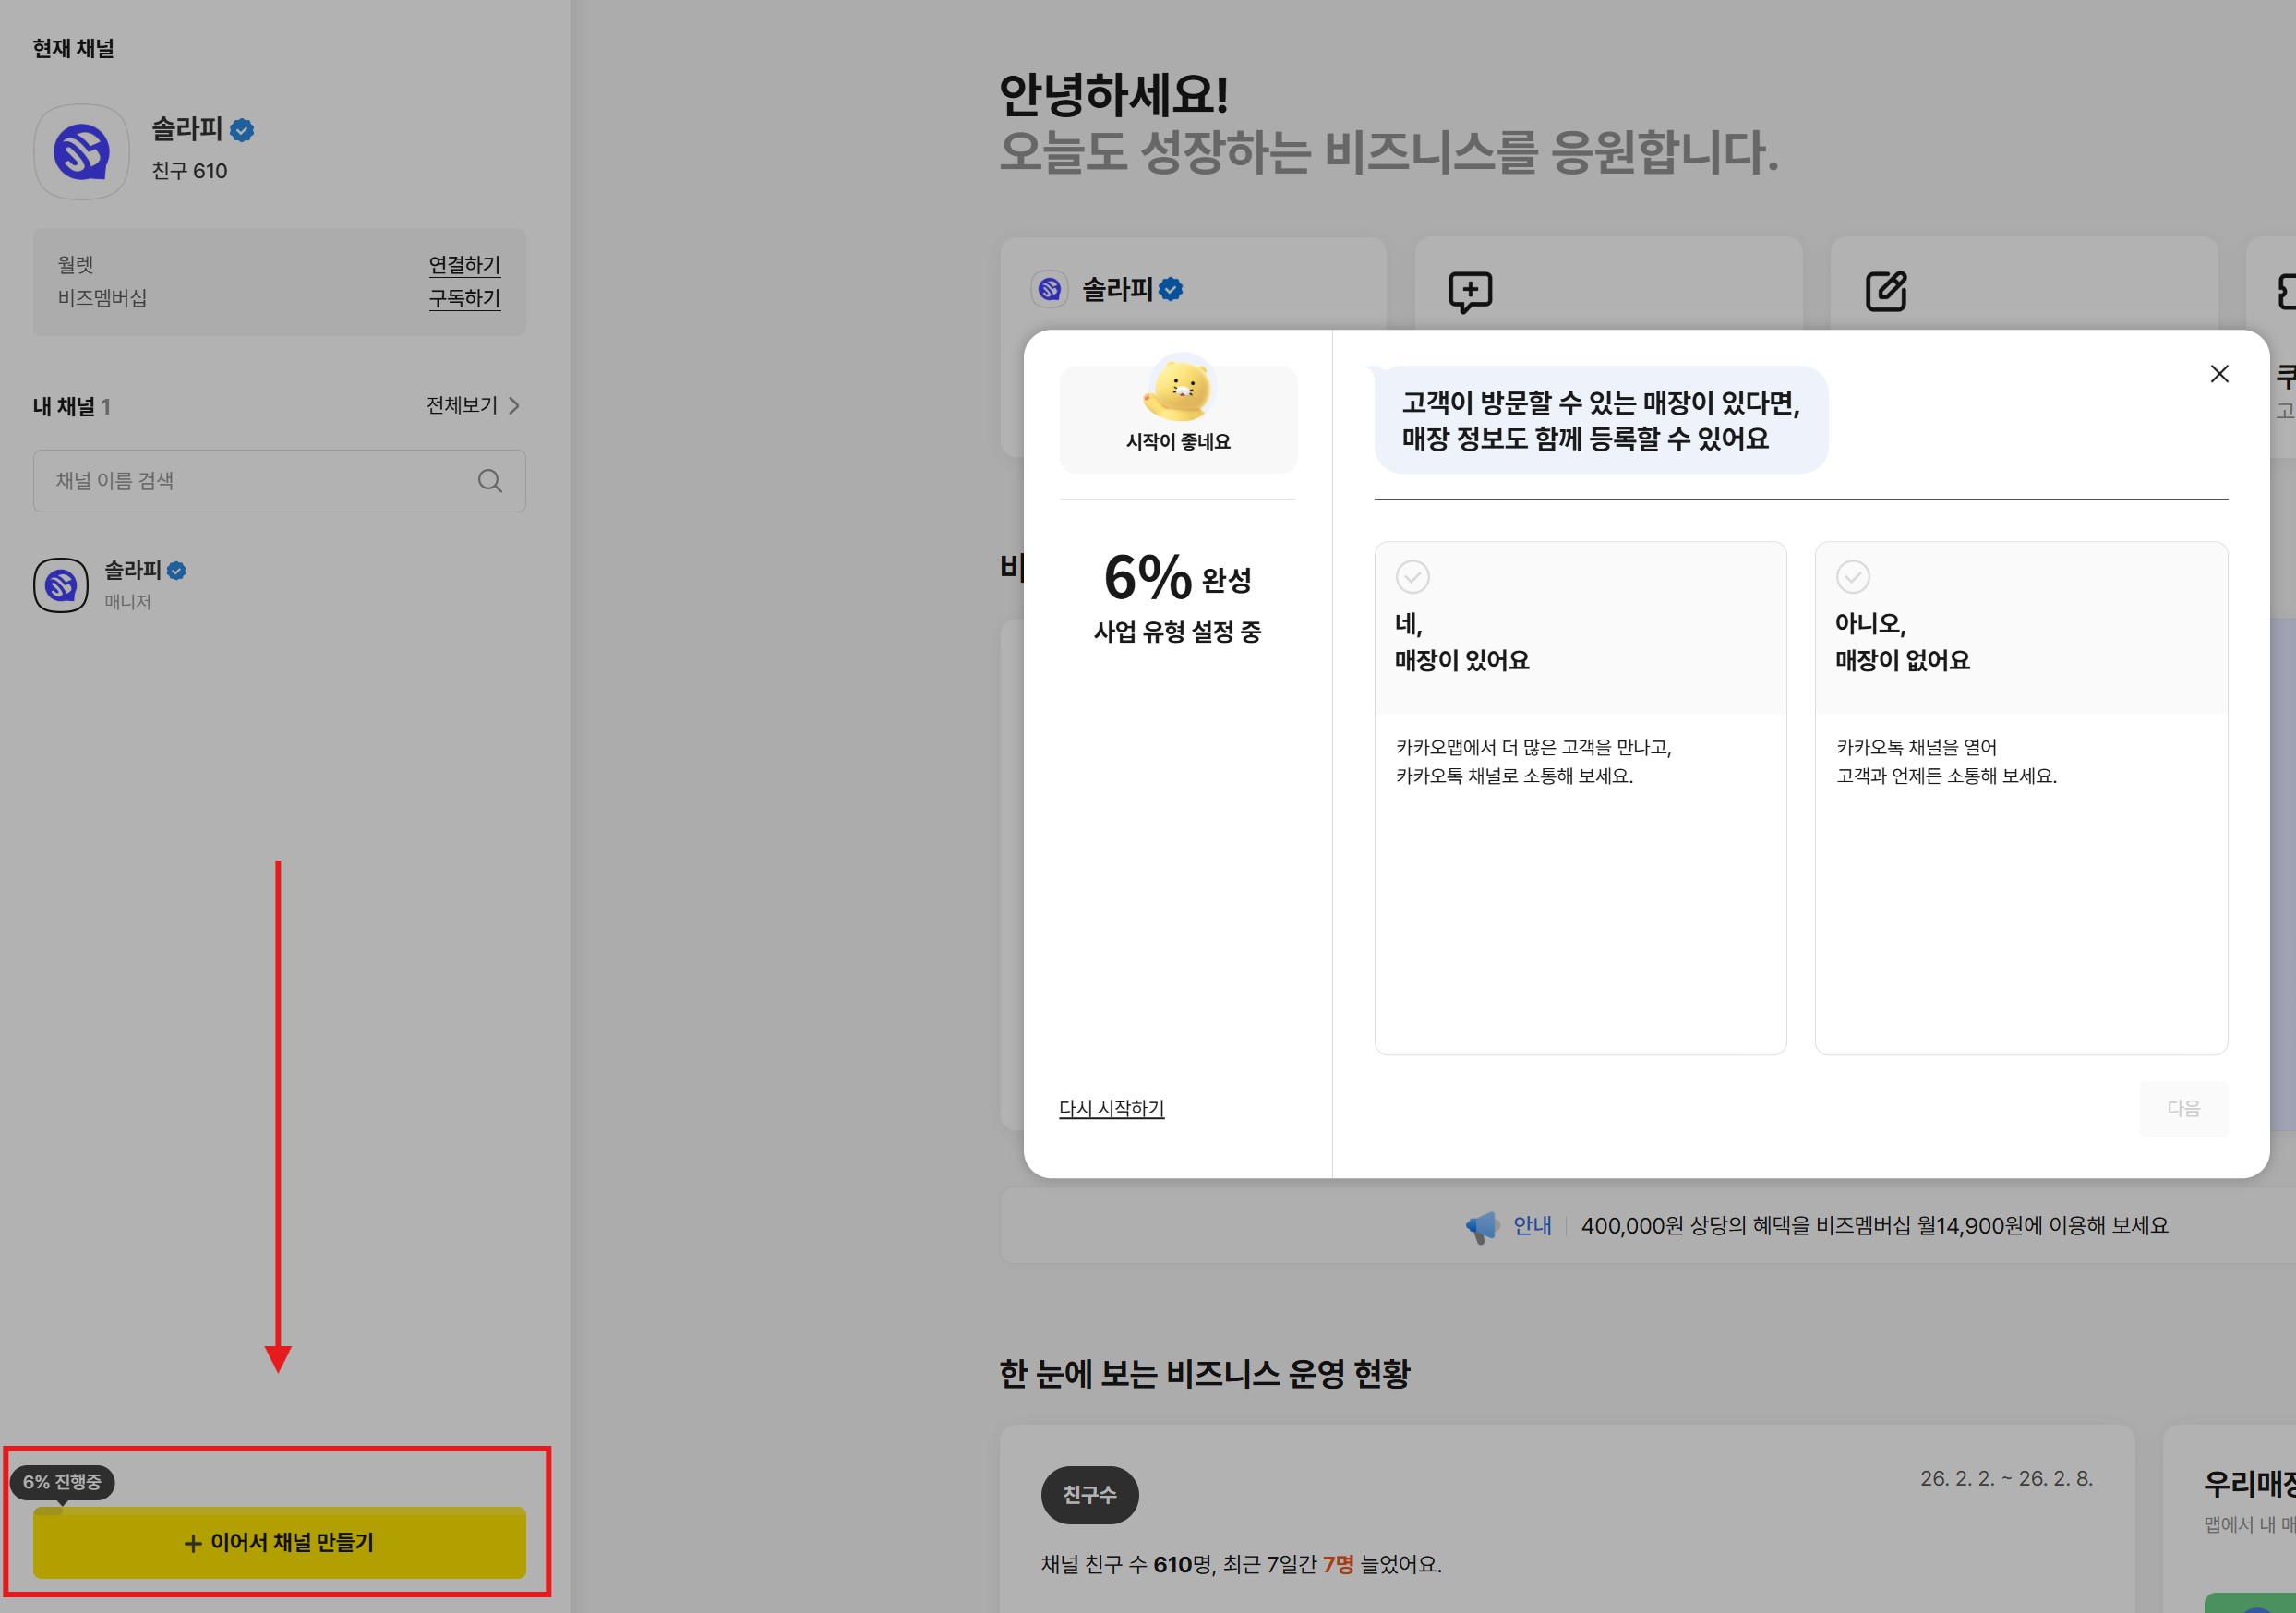The height and width of the screenshot is (1613, 2296).
Task: Check the '아니오, 매장이 없어요' option
Action: [x=1852, y=577]
